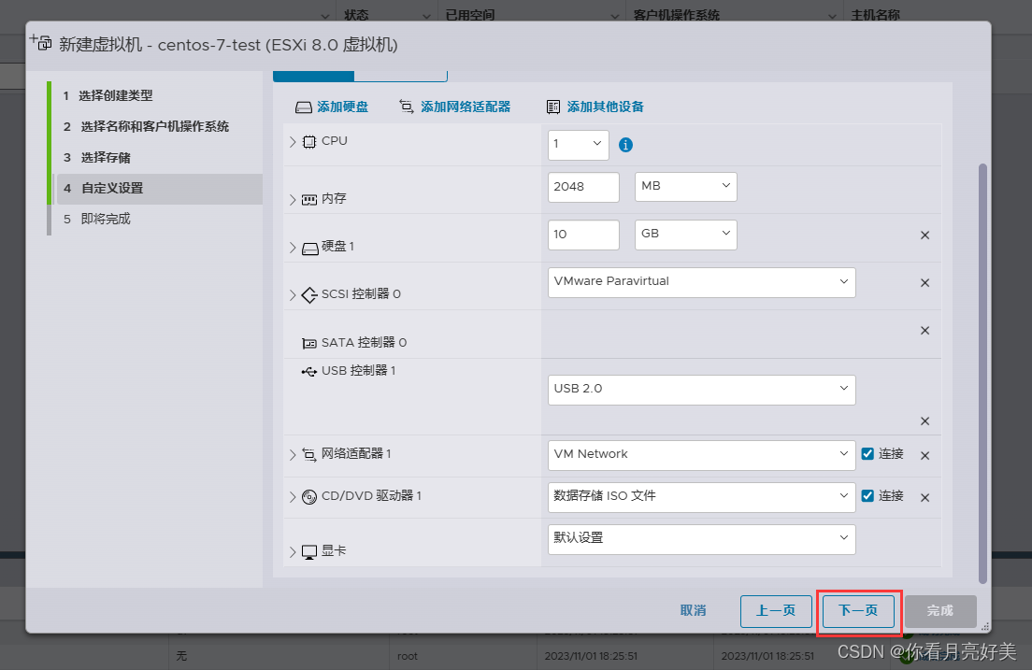Open the memory unit MB dropdown

tap(686, 186)
